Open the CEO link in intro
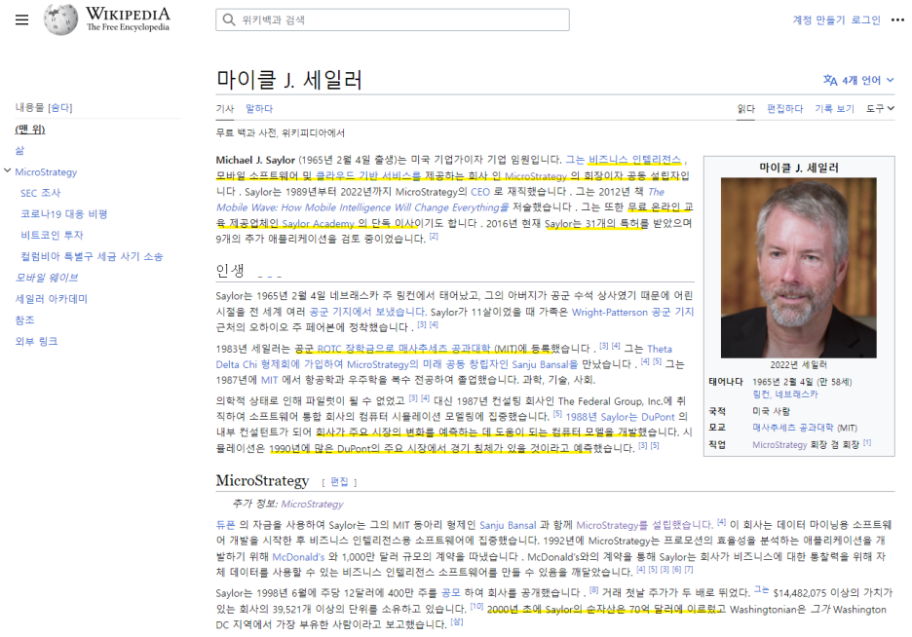912x637 pixels. (x=480, y=191)
